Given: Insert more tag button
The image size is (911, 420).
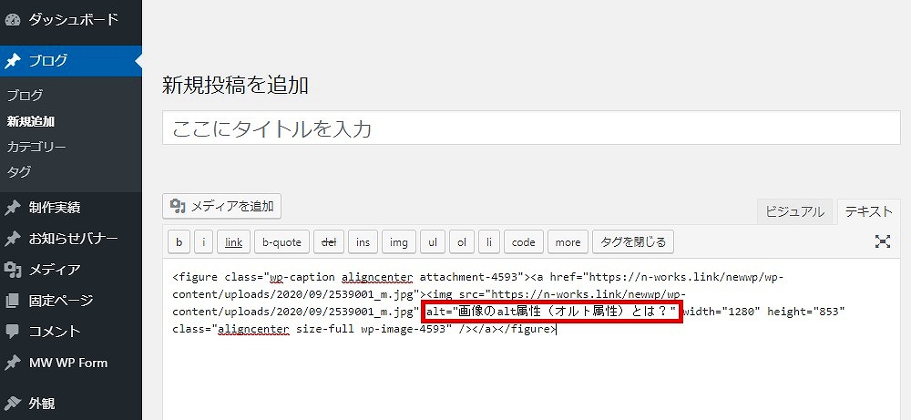Looking at the screenshot, I should click(x=568, y=242).
